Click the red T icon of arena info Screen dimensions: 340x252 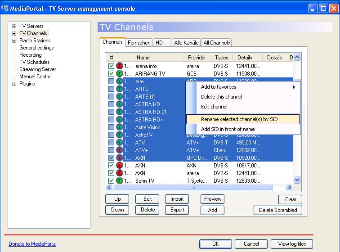click(x=119, y=66)
